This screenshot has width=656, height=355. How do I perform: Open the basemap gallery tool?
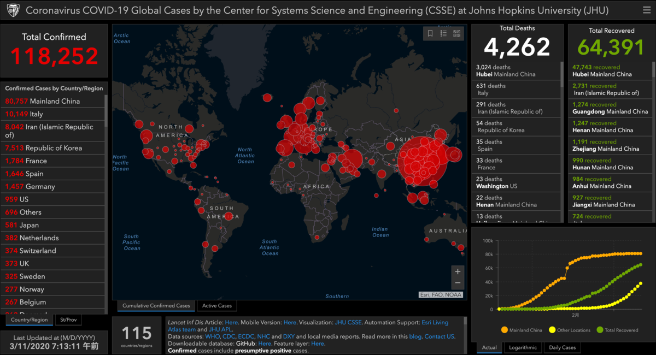point(457,34)
